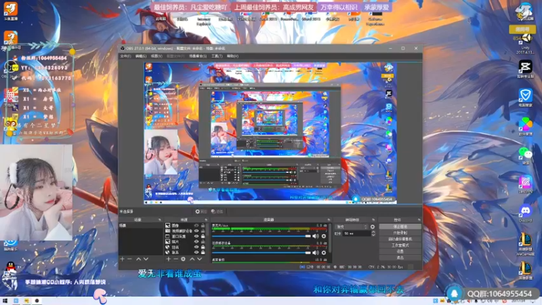
Task: Click 退出 exit button in controls
Action: point(400,258)
